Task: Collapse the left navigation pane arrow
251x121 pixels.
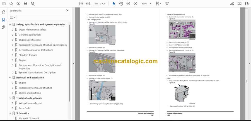Action: click(x=73, y=64)
